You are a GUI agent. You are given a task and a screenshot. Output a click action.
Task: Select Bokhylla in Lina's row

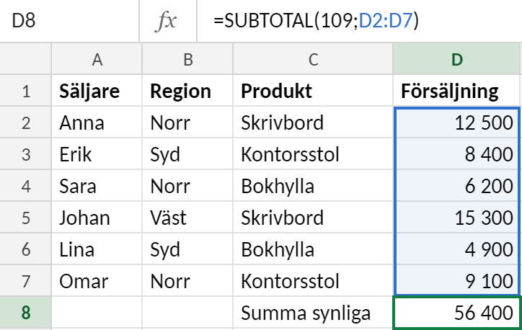(313, 249)
